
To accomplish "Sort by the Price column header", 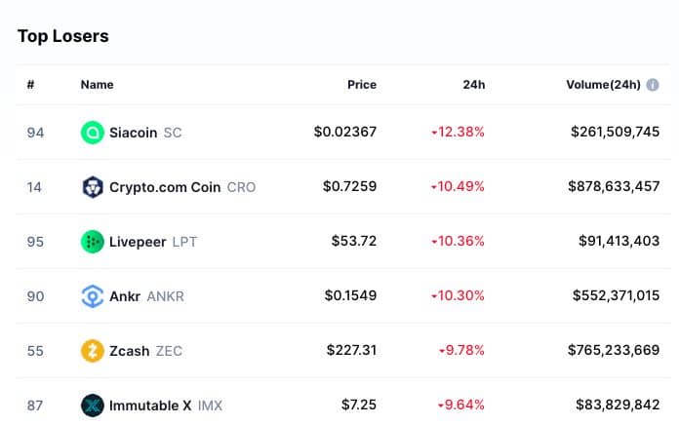I will pos(361,85).
